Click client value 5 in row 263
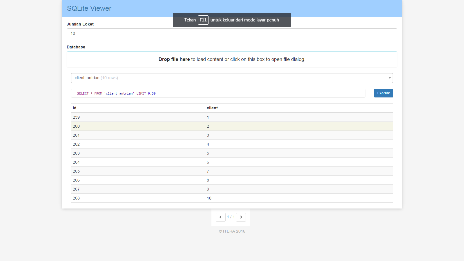 299,153
